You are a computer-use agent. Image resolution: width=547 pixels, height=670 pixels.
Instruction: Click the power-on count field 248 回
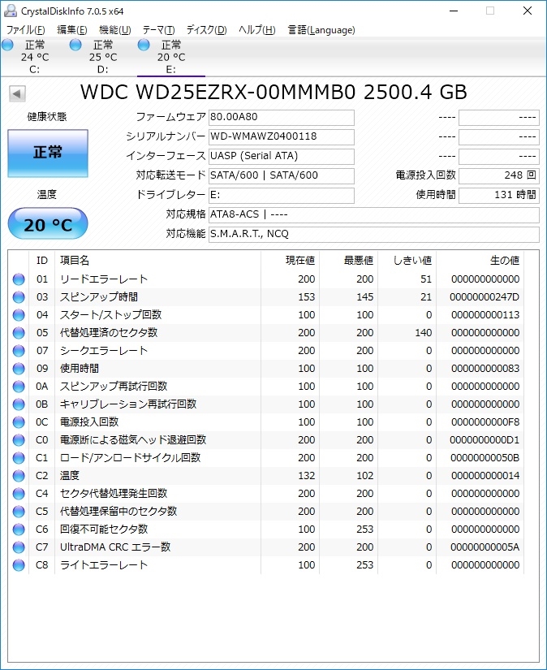click(499, 175)
